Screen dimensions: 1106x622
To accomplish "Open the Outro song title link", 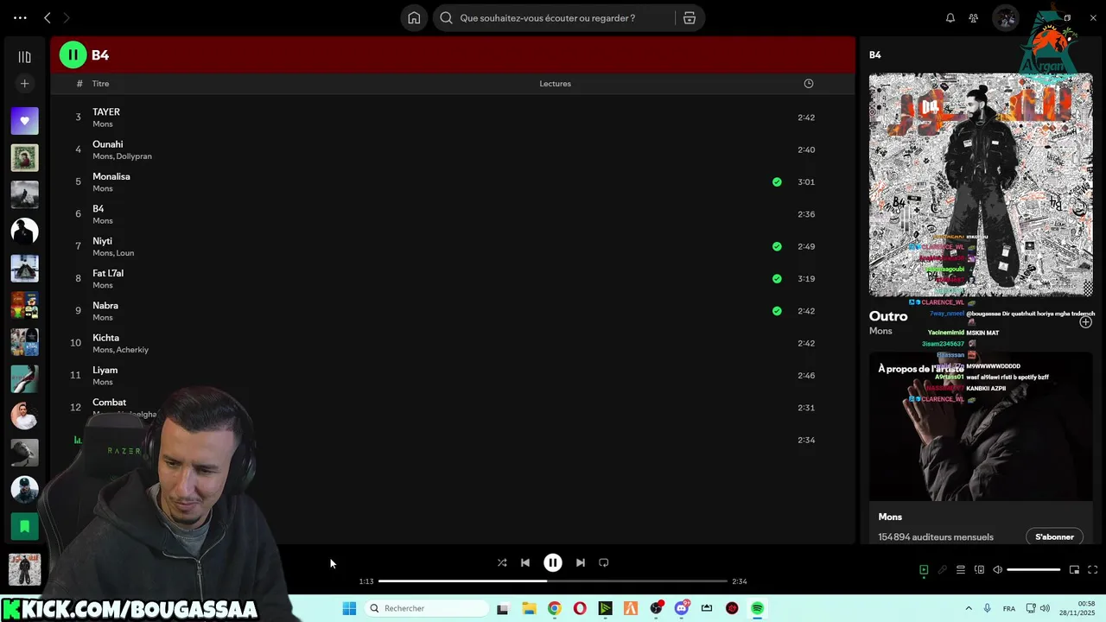I will point(888,316).
